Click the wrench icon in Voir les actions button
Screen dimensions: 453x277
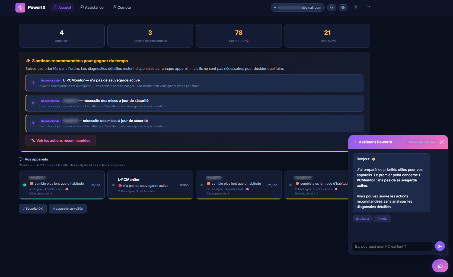(x=33, y=140)
